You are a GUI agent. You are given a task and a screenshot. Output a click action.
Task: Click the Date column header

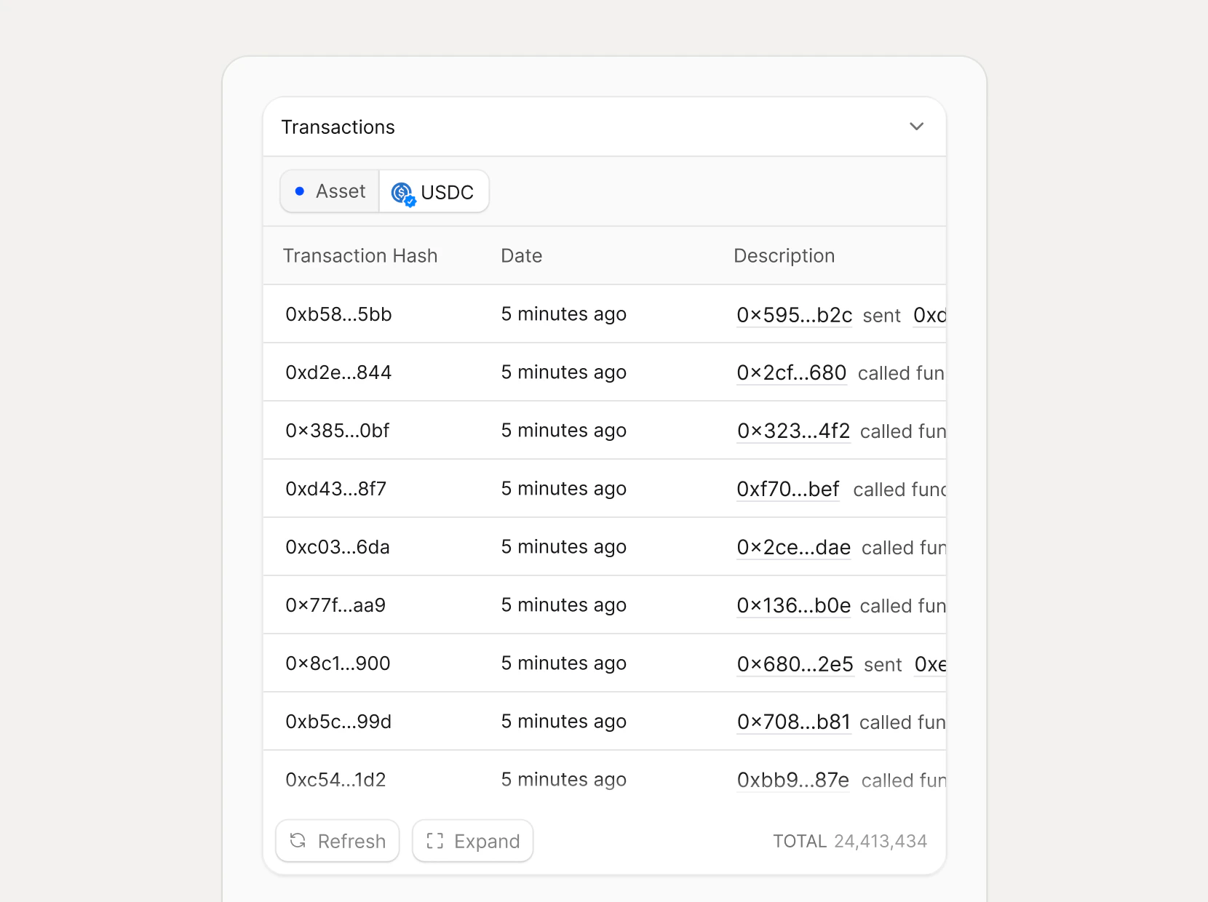pyautogui.click(x=521, y=255)
